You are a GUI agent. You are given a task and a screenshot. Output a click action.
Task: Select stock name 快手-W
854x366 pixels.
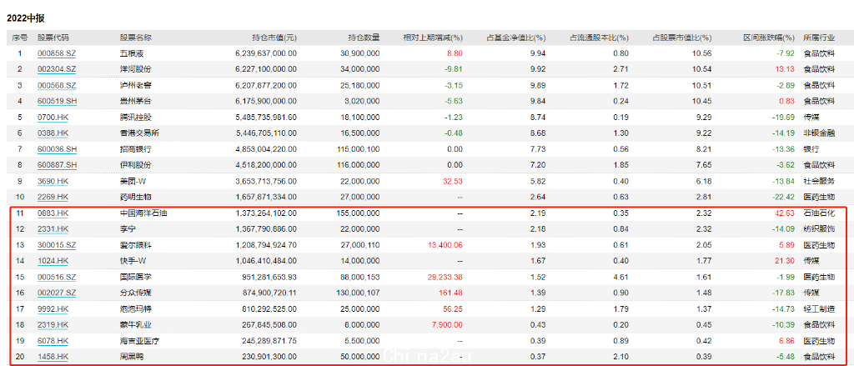133,262
